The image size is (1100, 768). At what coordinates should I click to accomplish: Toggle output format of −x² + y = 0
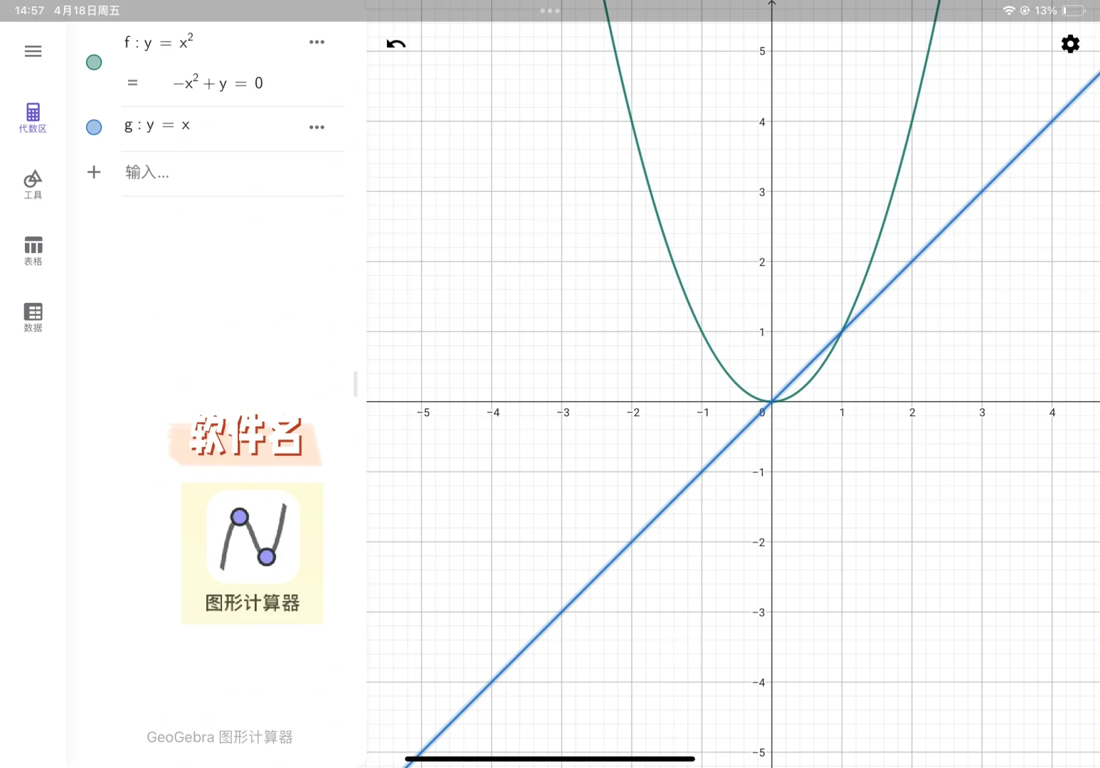(132, 83)
